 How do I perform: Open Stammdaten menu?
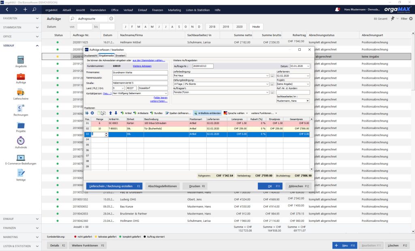(98, 10)
